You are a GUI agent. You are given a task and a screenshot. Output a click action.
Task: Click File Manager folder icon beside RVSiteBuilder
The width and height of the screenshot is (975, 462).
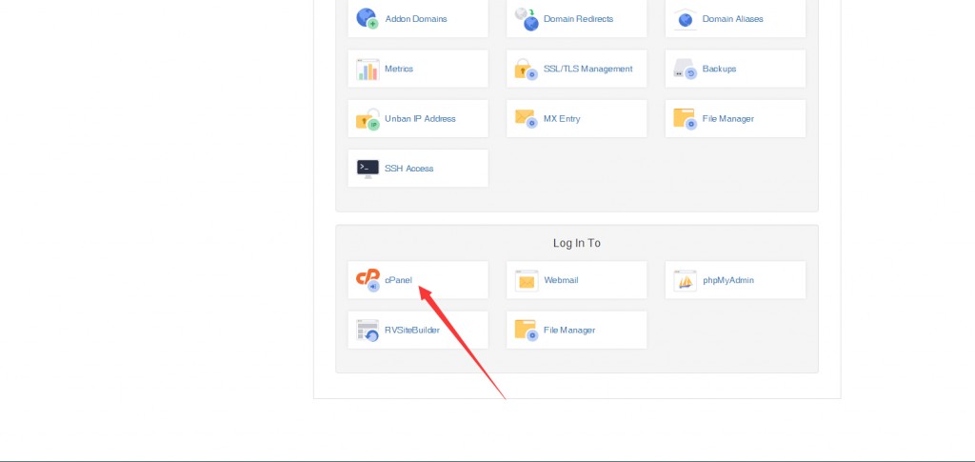(x=526, y=331)
